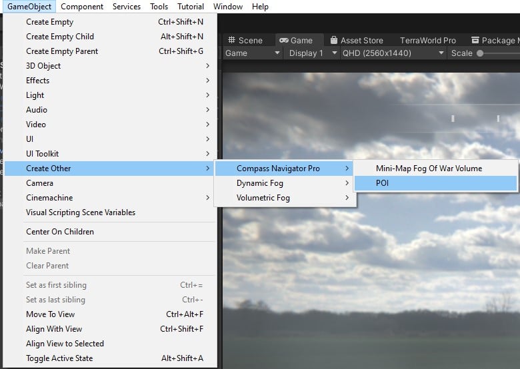The width and height of the screenshot is (520, 369).
Task: Select POI from Compass Navigator Pro submenu
Action: click(x=382, y=183)
